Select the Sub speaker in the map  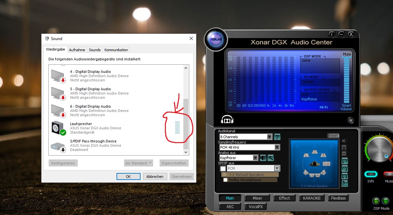[326, 164]
